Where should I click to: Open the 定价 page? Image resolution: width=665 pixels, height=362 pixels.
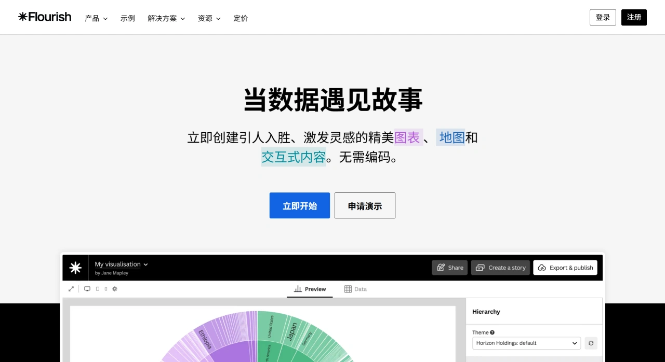coord(241,18)
